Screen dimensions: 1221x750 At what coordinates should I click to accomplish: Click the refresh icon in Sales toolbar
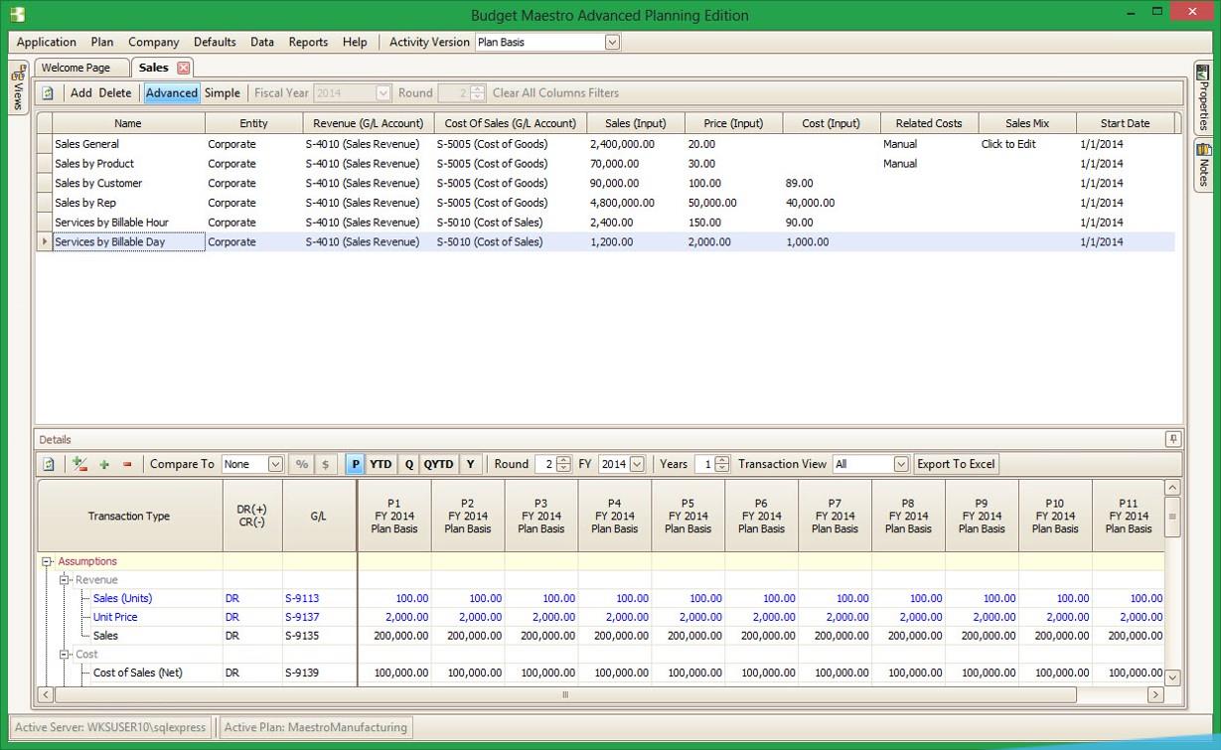(48, 93)
